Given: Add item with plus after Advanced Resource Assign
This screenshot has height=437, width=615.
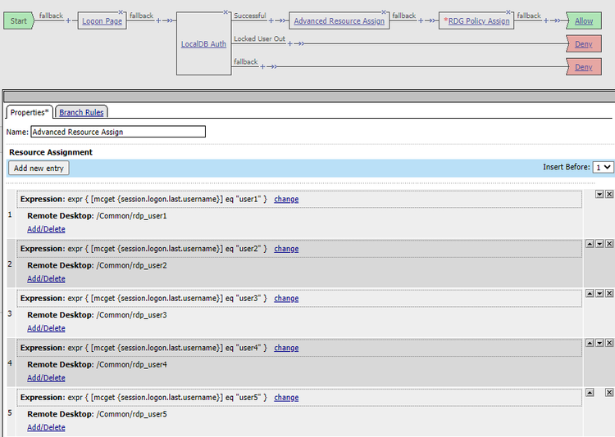Looking at the screenshot, I should tap(421, 20).
